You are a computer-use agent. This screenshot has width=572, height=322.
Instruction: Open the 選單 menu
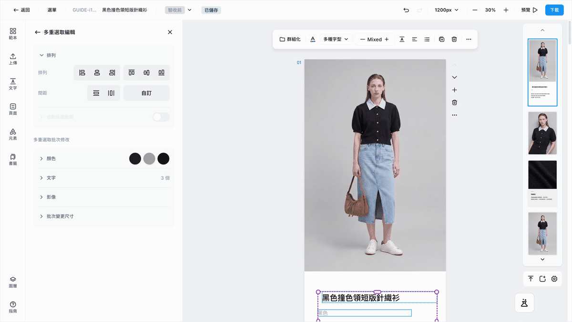click(x=52, y=10)
